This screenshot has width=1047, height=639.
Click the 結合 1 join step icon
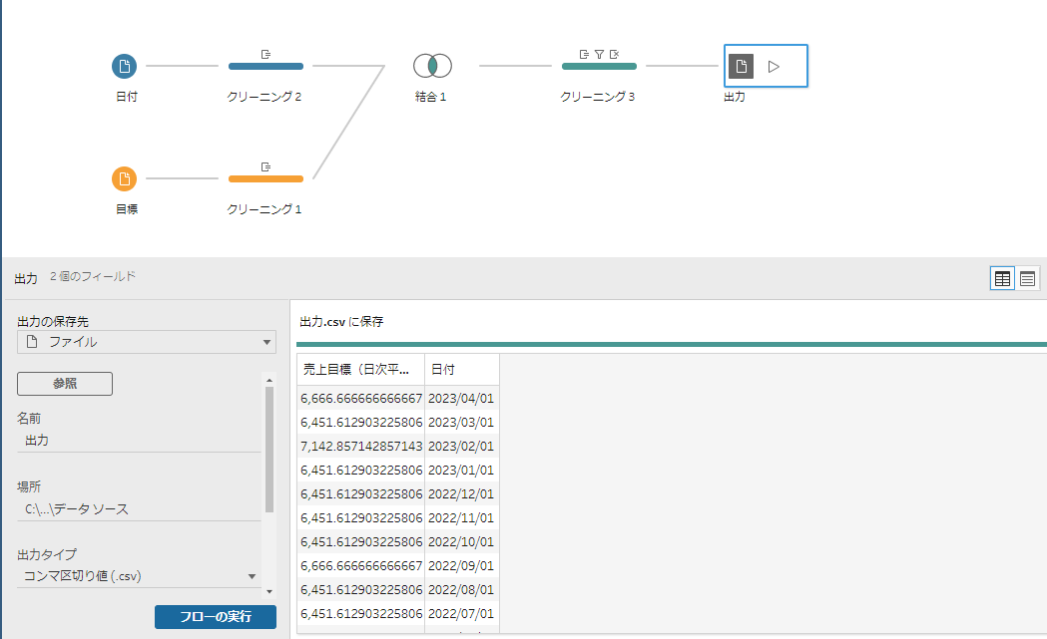pyautogui.click(x=432, y=67)
